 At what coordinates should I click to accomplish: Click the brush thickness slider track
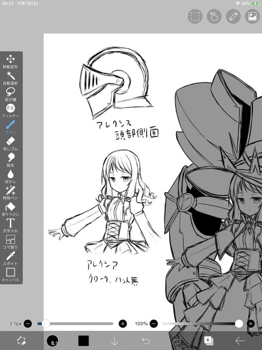coord(76,323)
